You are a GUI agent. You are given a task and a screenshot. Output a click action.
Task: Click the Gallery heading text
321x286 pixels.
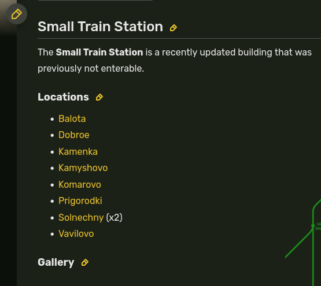coord(56,262)
